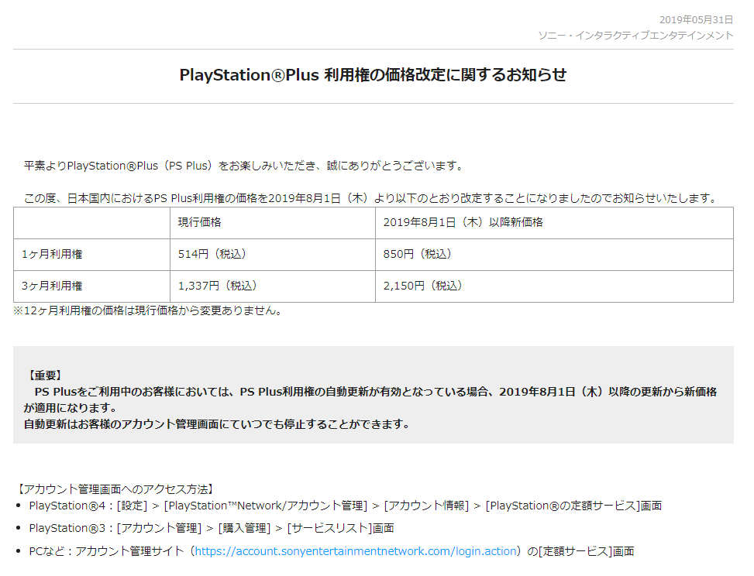Click the PlayStation®Plus 利用権の価格改定 headline
Image resolution: width=754 pixels, height=576 pixels.
[374, 75]
